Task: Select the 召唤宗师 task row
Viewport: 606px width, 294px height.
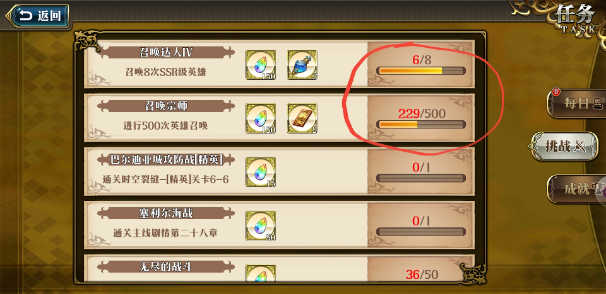Action: click(279, 118)
